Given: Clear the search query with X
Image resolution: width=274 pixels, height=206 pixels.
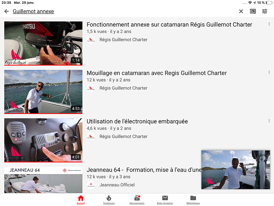Looking at the screenshot, I should coord(241,11).
